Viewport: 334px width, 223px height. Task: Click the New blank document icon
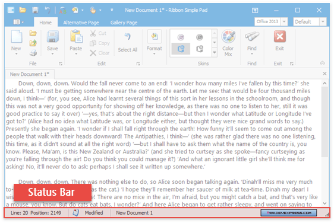[x=17, y=36]
